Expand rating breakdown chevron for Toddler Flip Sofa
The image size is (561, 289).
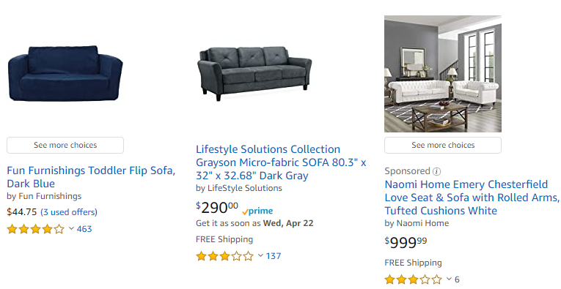tap(71, 228)
